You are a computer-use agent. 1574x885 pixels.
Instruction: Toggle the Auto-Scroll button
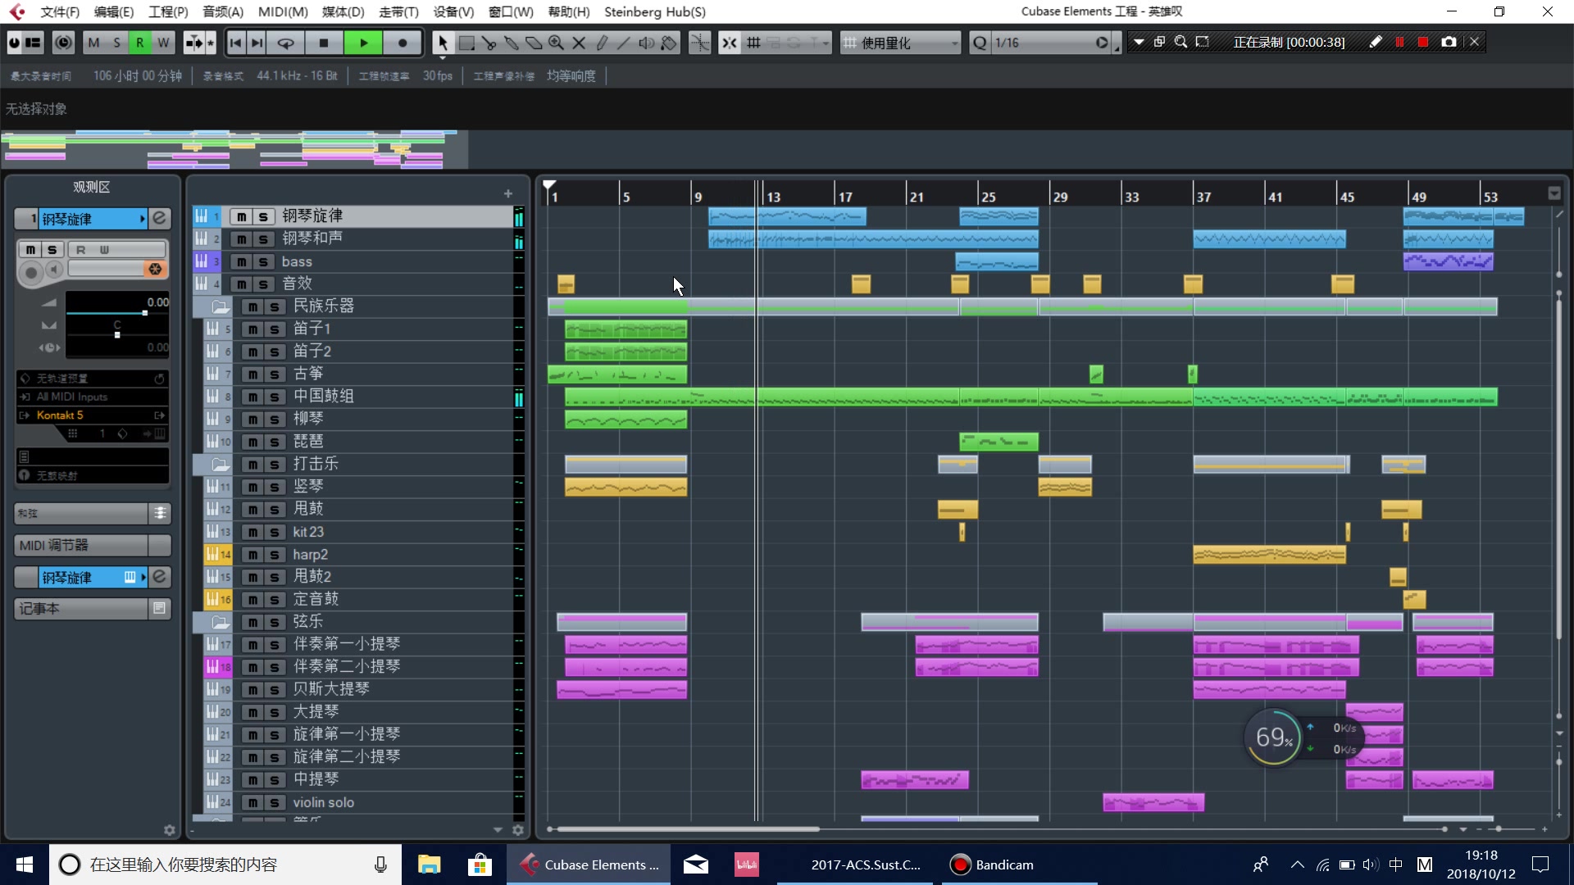click(x=193, y=43)
